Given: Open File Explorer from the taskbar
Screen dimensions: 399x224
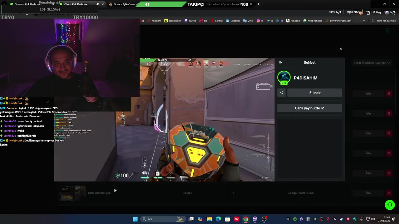Looking at the screenshot, I should tap(209, 219).
